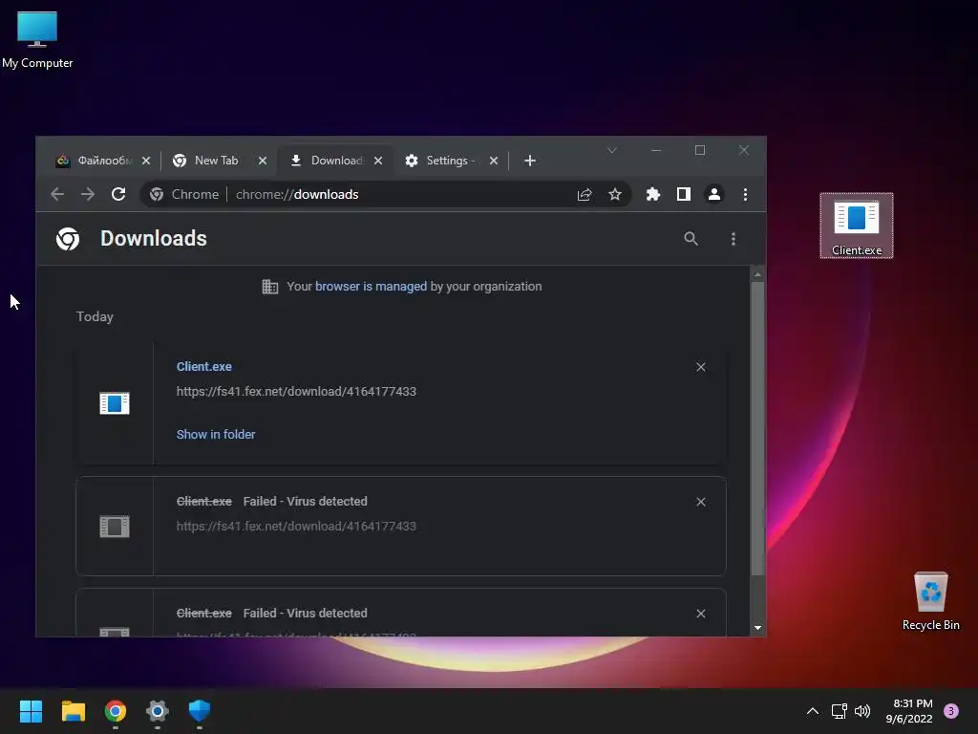The height and width of the screenshot is (734, 978).
Task: Open the clock showing 8:31 PM
Action: [909, 711]
